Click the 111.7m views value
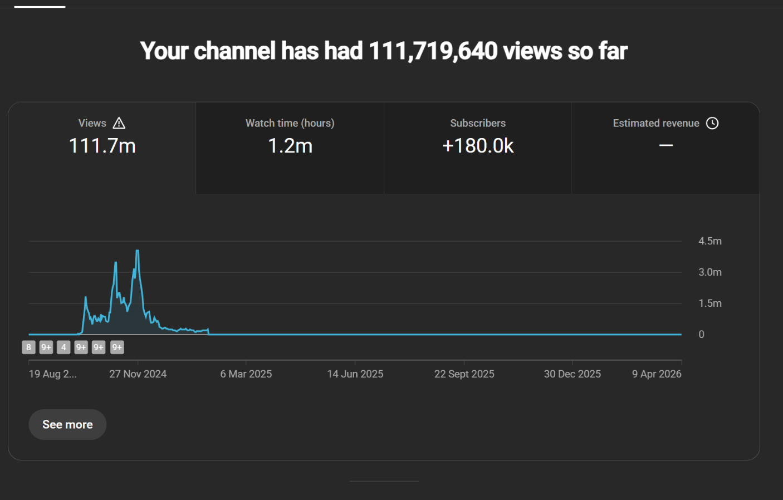The height and width of the screenshot is (500, 783). tap(102, 146)
